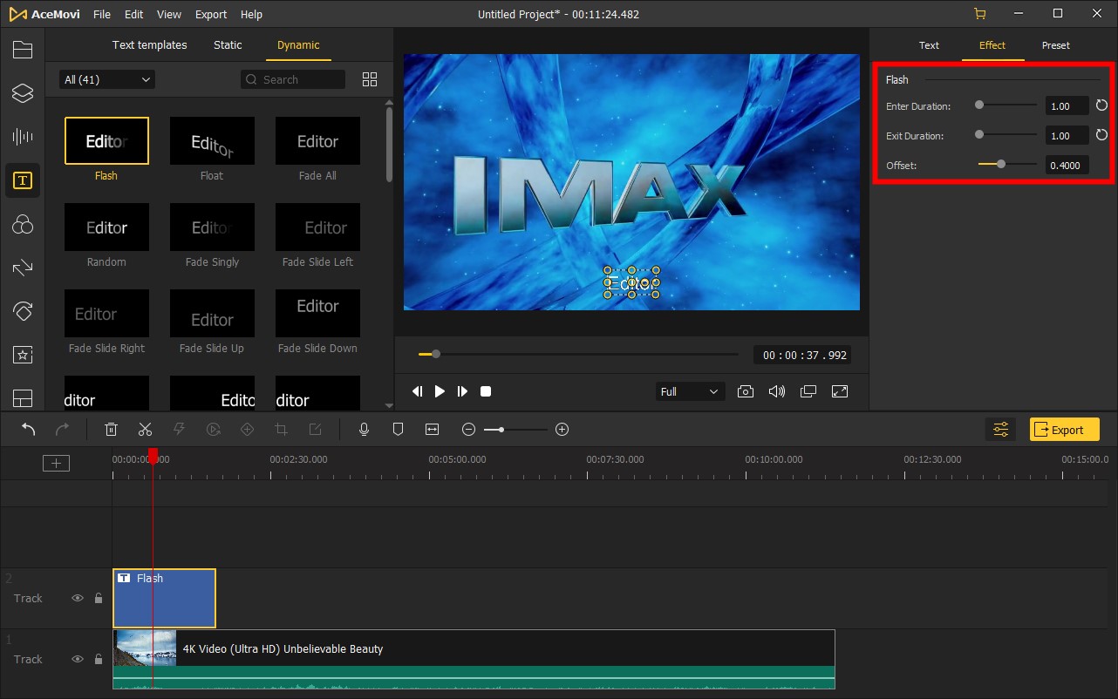Lock track 1 with padlock
Screen dimensions: 1118x699
point(99,660)
